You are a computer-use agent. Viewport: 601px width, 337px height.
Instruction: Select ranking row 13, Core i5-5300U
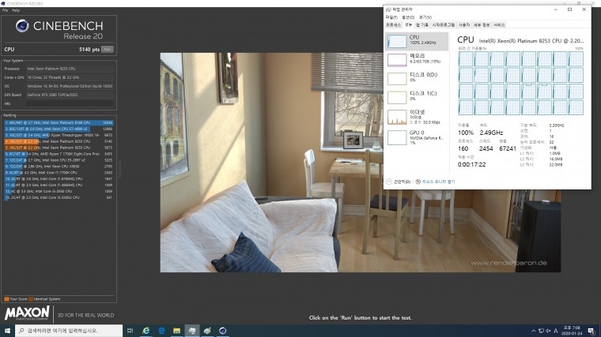click(59, 197)
